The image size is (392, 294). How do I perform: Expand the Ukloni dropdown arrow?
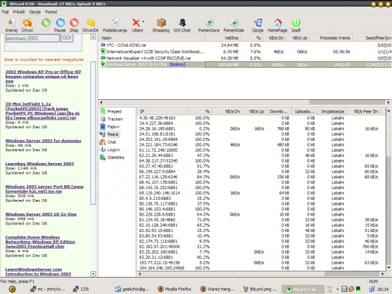144,21
